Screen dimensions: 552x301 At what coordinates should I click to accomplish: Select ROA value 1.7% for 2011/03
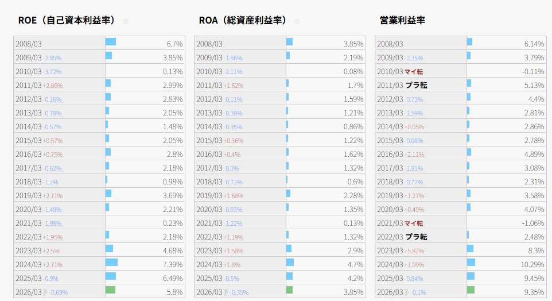[x=356, y=85]
